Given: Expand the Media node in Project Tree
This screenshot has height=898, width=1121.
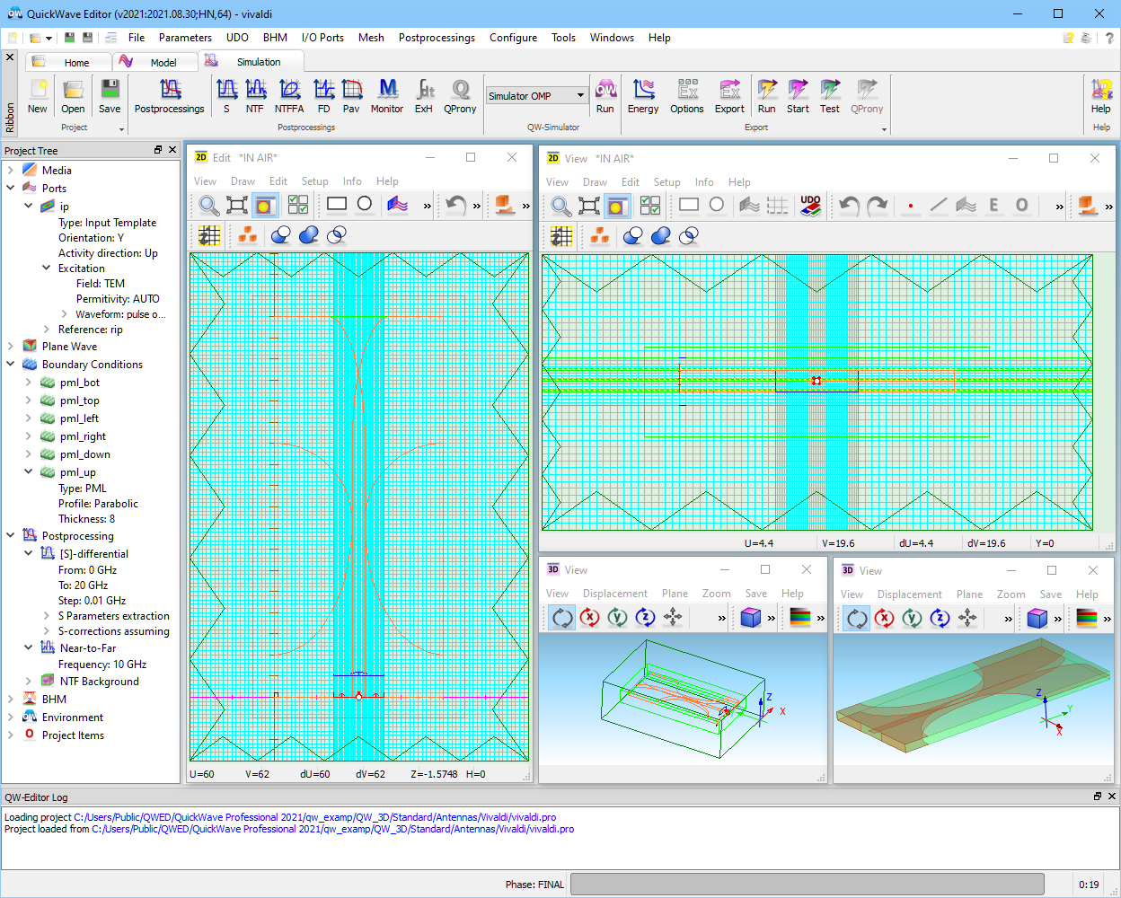Looking at the screenshot, I should point(10,170).
